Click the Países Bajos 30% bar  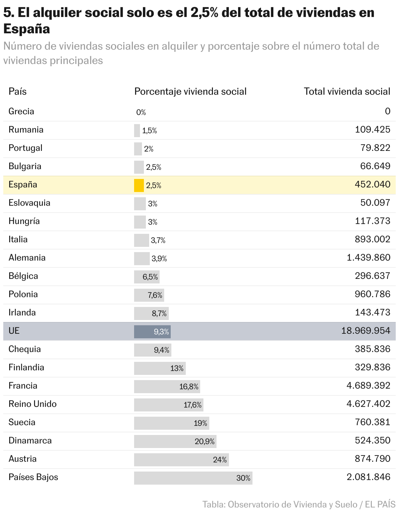pos(193,478)
